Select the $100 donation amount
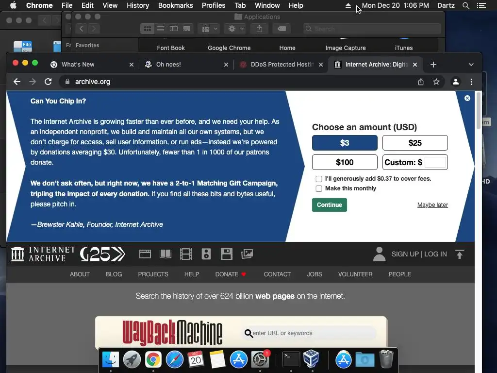Image resolution: width=497 pixels, height=373 pixels. tap(345, 162)
